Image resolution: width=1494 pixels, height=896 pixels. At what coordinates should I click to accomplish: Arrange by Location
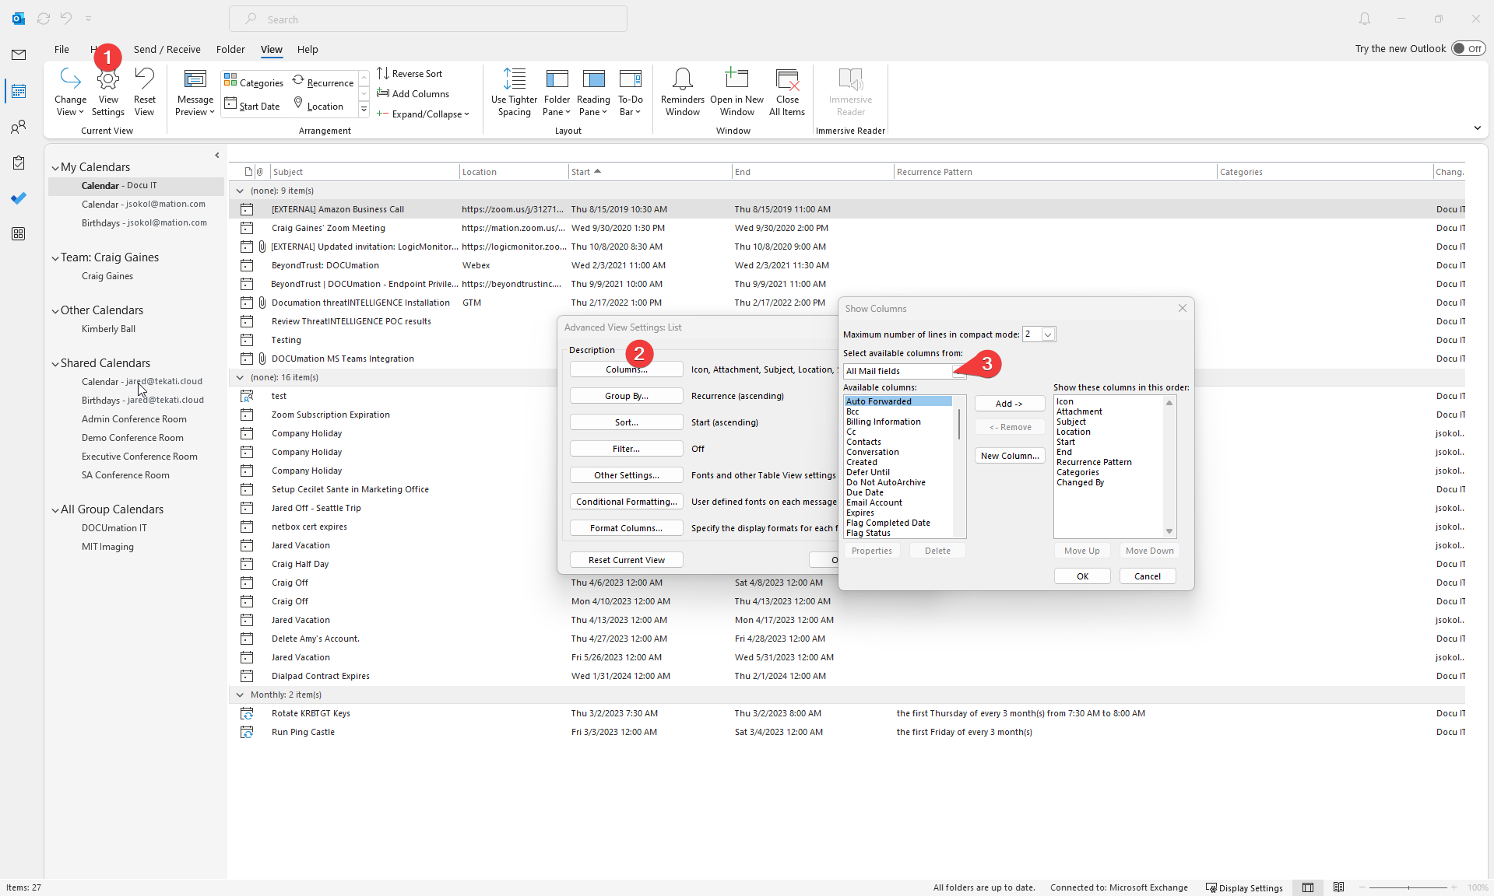click(x=318, y=106)
